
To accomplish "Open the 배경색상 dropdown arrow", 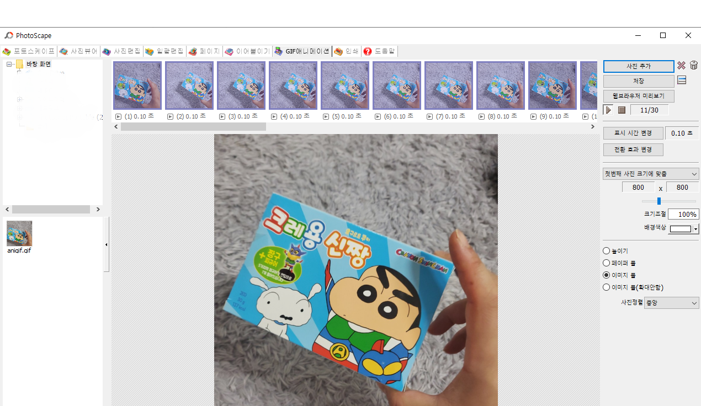I will click(x=696, y=229).
